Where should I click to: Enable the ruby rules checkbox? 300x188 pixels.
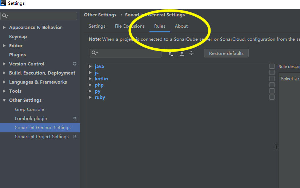[x=272, y=97]
